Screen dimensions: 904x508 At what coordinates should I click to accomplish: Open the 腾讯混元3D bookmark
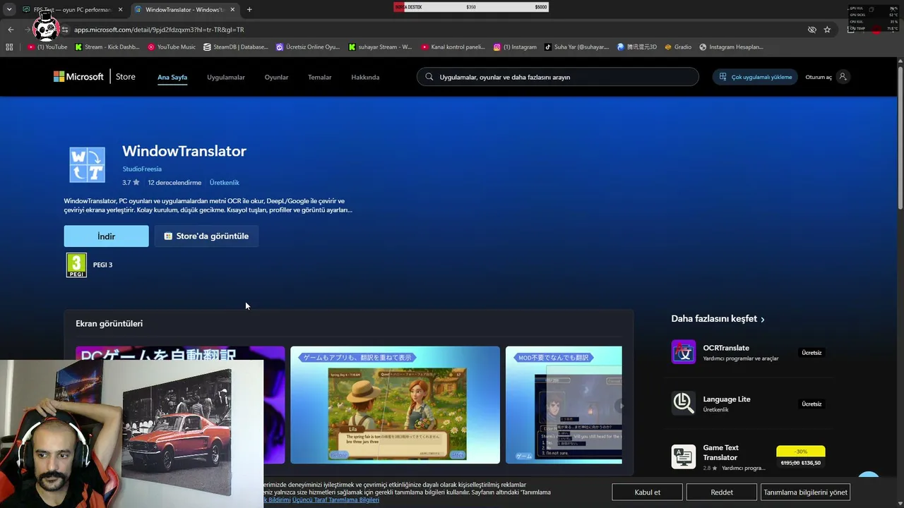(x=637, y=47)
